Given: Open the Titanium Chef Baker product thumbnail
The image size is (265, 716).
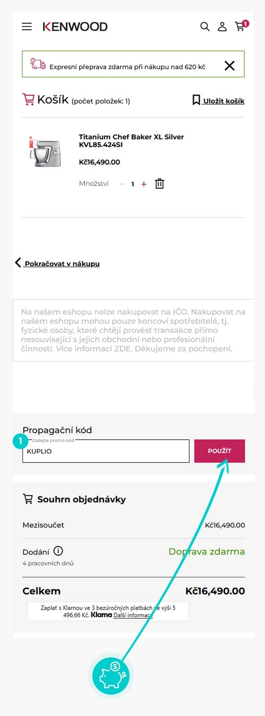Looking at the screenshot, I should (x=45, y=152).
